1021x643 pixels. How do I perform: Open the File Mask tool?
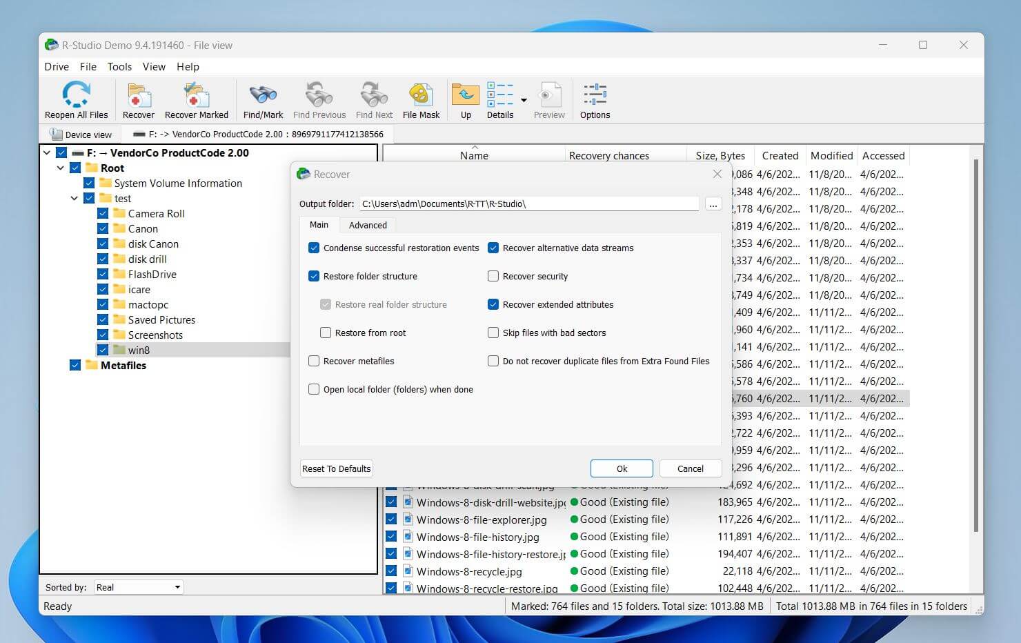click(x=421, y=95)
